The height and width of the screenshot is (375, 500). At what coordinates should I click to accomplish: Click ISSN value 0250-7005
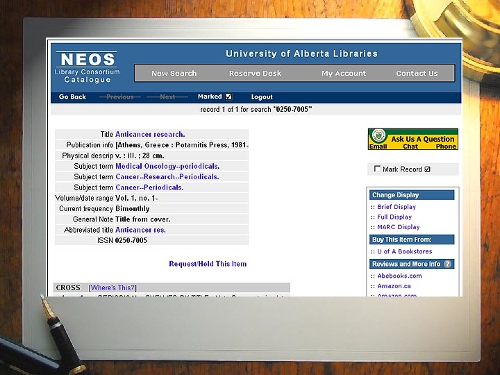click(131, 240)
